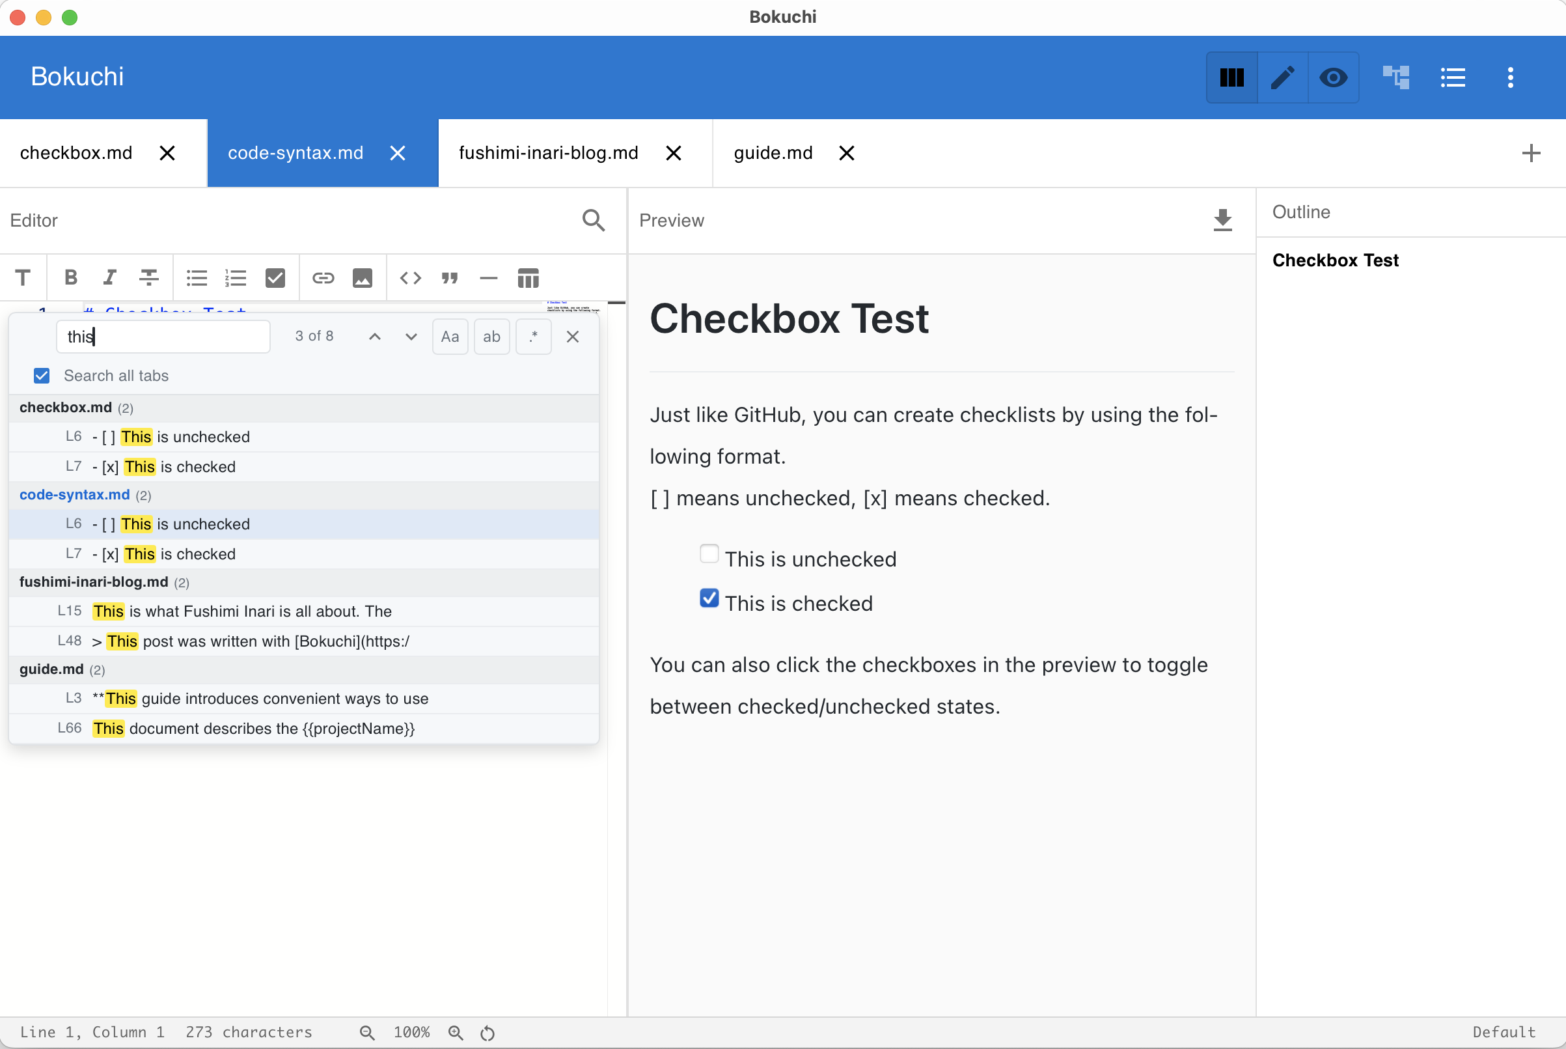This screenshot has height=1049, width=1566.
Task: Switch to the guide.md tab
Action: pyautogui.click(x=773, y=152)
